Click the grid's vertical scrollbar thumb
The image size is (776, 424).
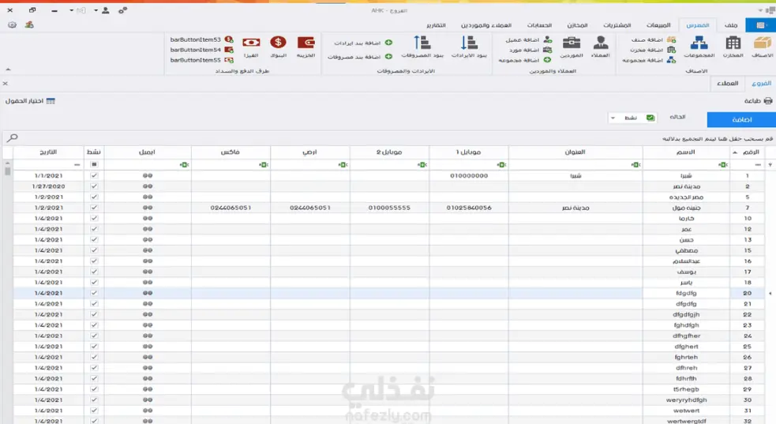(7, 171)
